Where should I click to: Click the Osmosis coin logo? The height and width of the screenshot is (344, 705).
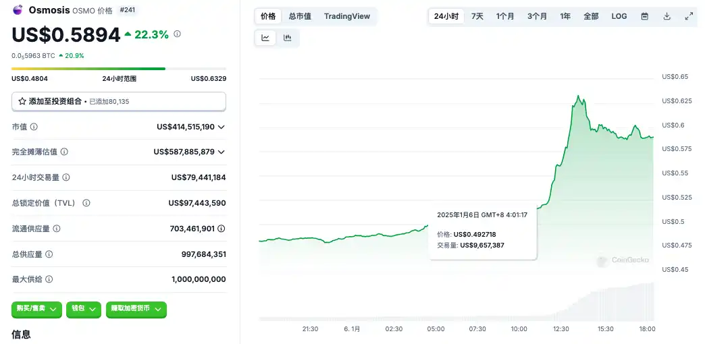[17, 11]
